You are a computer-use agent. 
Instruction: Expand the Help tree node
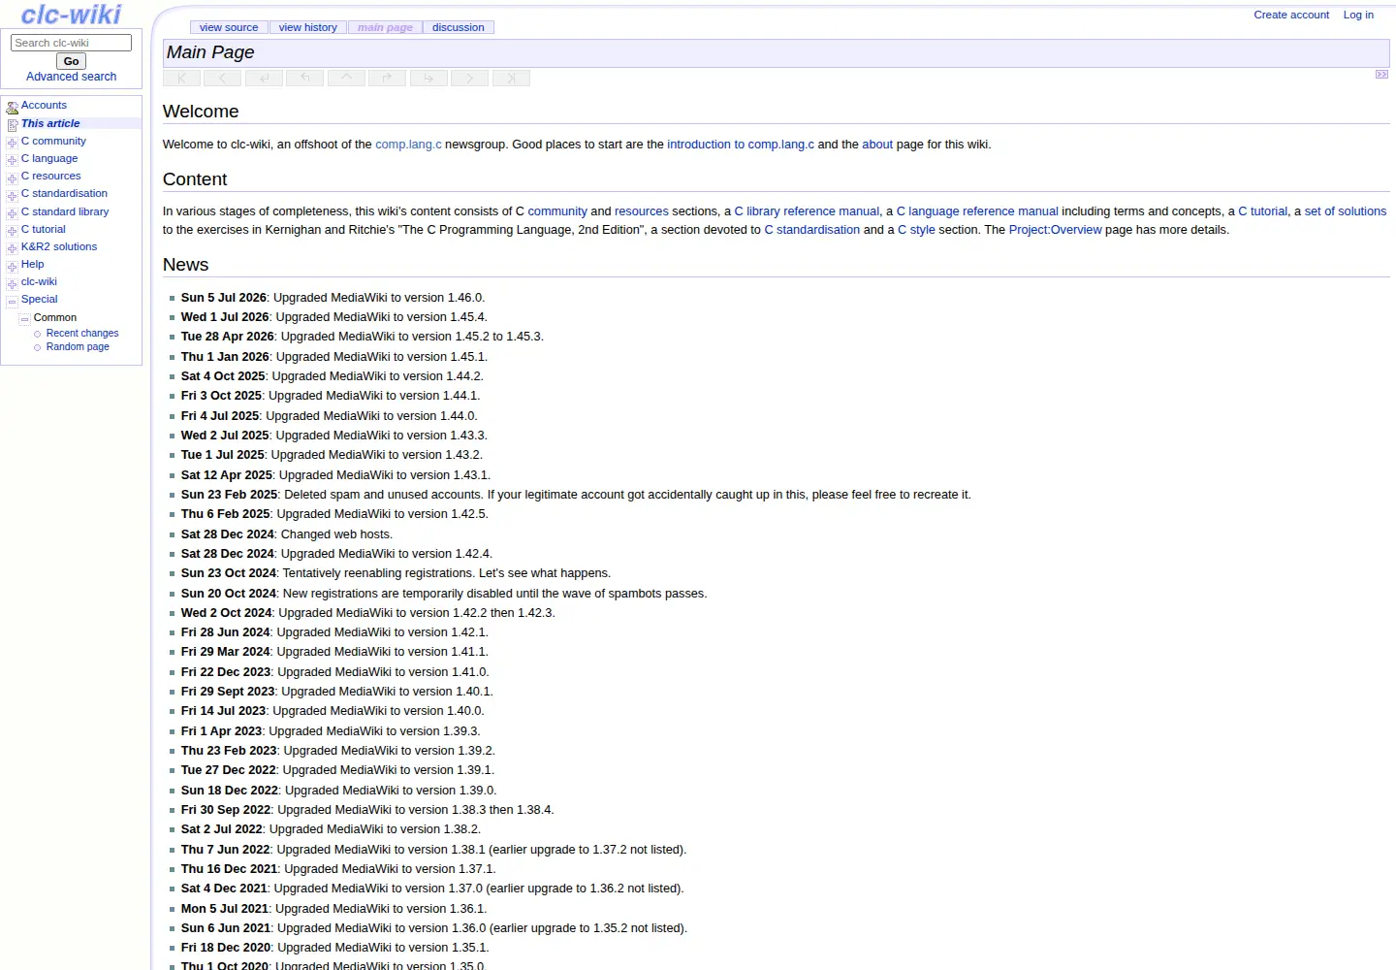click(x=12, y=266)
